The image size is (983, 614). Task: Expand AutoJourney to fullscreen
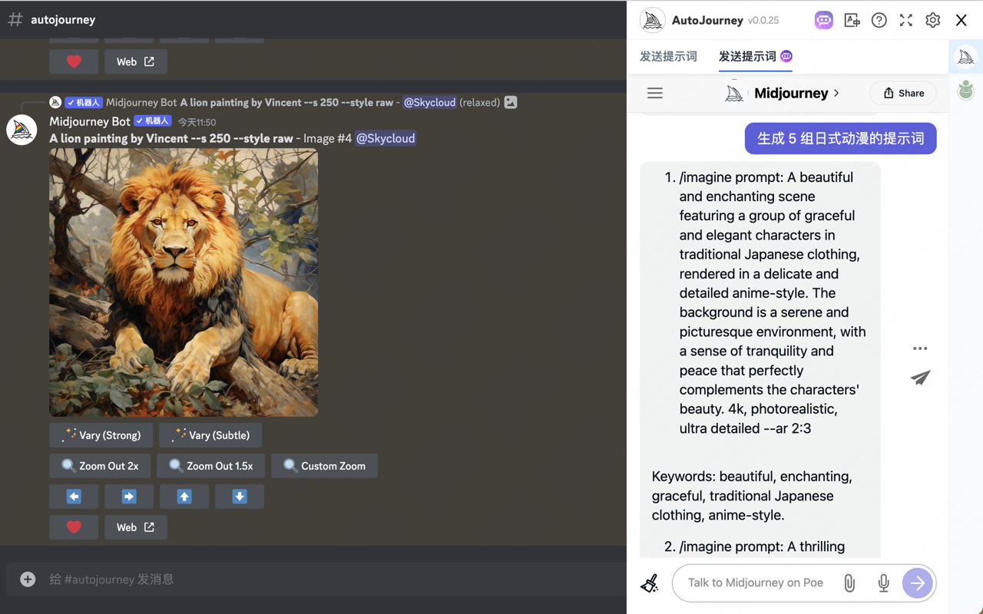[x=905, y=20]
